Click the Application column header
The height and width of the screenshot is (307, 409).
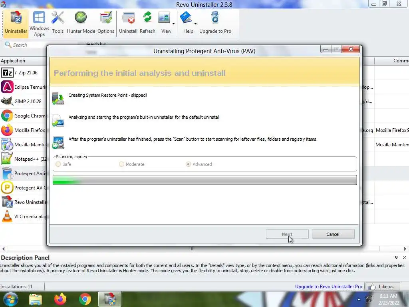(24, 61)
